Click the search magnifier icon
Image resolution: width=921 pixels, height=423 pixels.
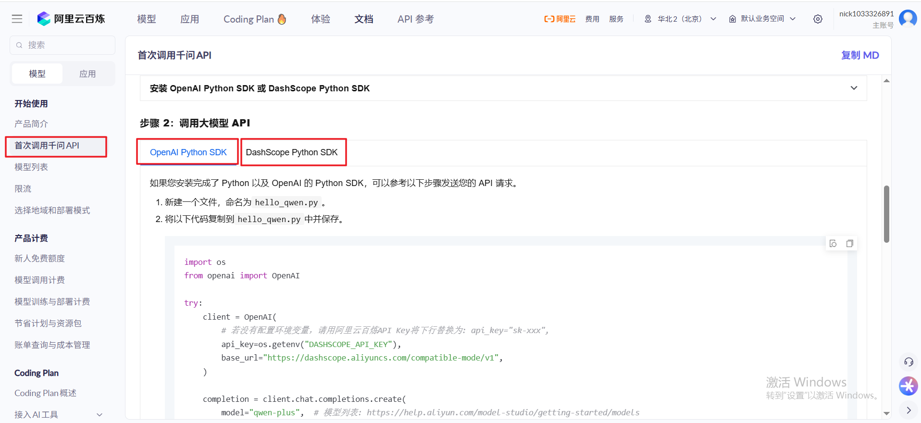point(19,45)
